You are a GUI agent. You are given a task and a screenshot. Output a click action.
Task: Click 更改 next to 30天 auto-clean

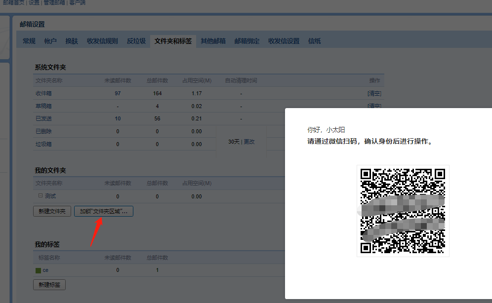click(x=249, y=142)
